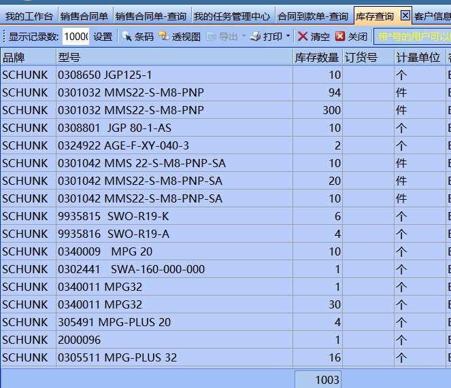Screen dimensions: 451x388
Task: Select the row 0340009 MPG 20
Action: coord(226,251)
